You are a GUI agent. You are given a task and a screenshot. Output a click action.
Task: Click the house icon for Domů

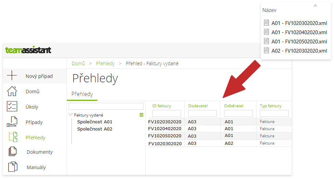12,91
